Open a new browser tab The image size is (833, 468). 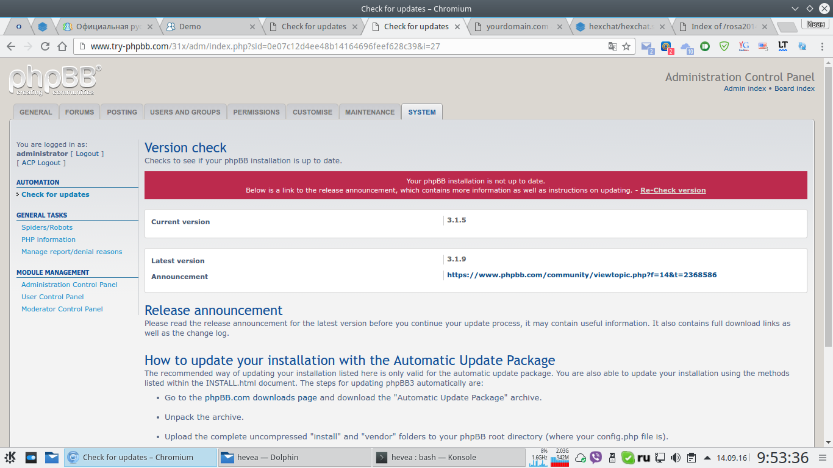click(x=787, y=27)
